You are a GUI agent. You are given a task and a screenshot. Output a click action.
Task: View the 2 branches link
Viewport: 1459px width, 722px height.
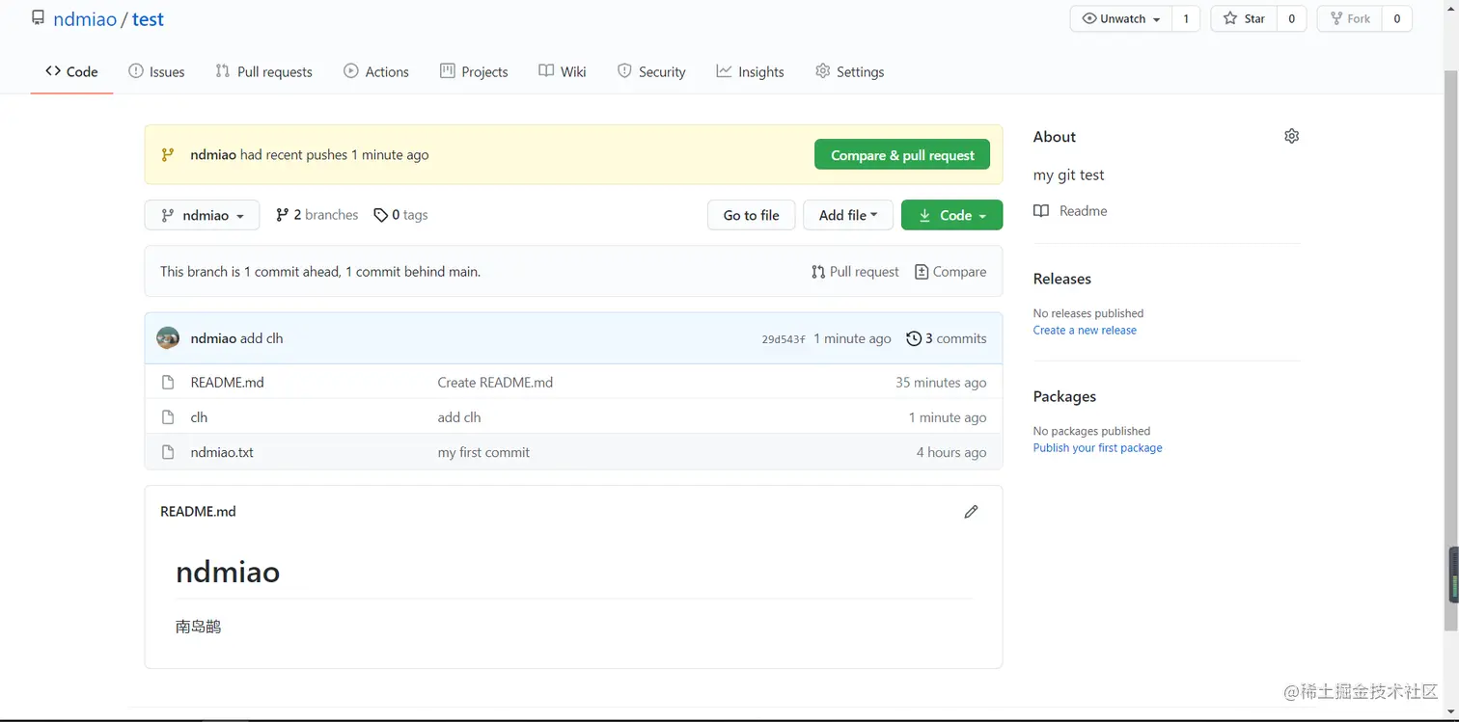point(317,215)
